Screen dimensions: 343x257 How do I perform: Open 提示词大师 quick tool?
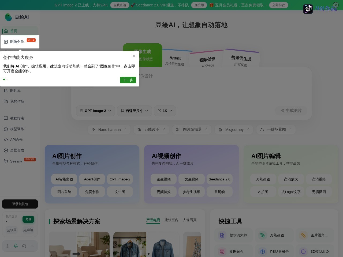[x=234, y=235]
